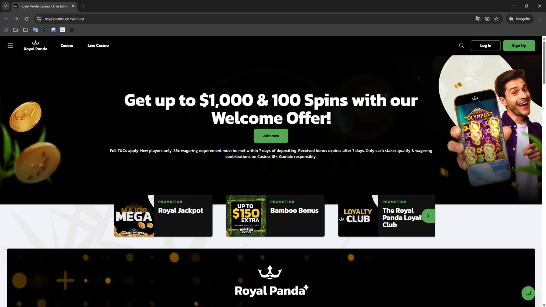Click the green Sign Up button
Image resolution: width=546 pixels, height=307 pixels.
tap(519, 45)
